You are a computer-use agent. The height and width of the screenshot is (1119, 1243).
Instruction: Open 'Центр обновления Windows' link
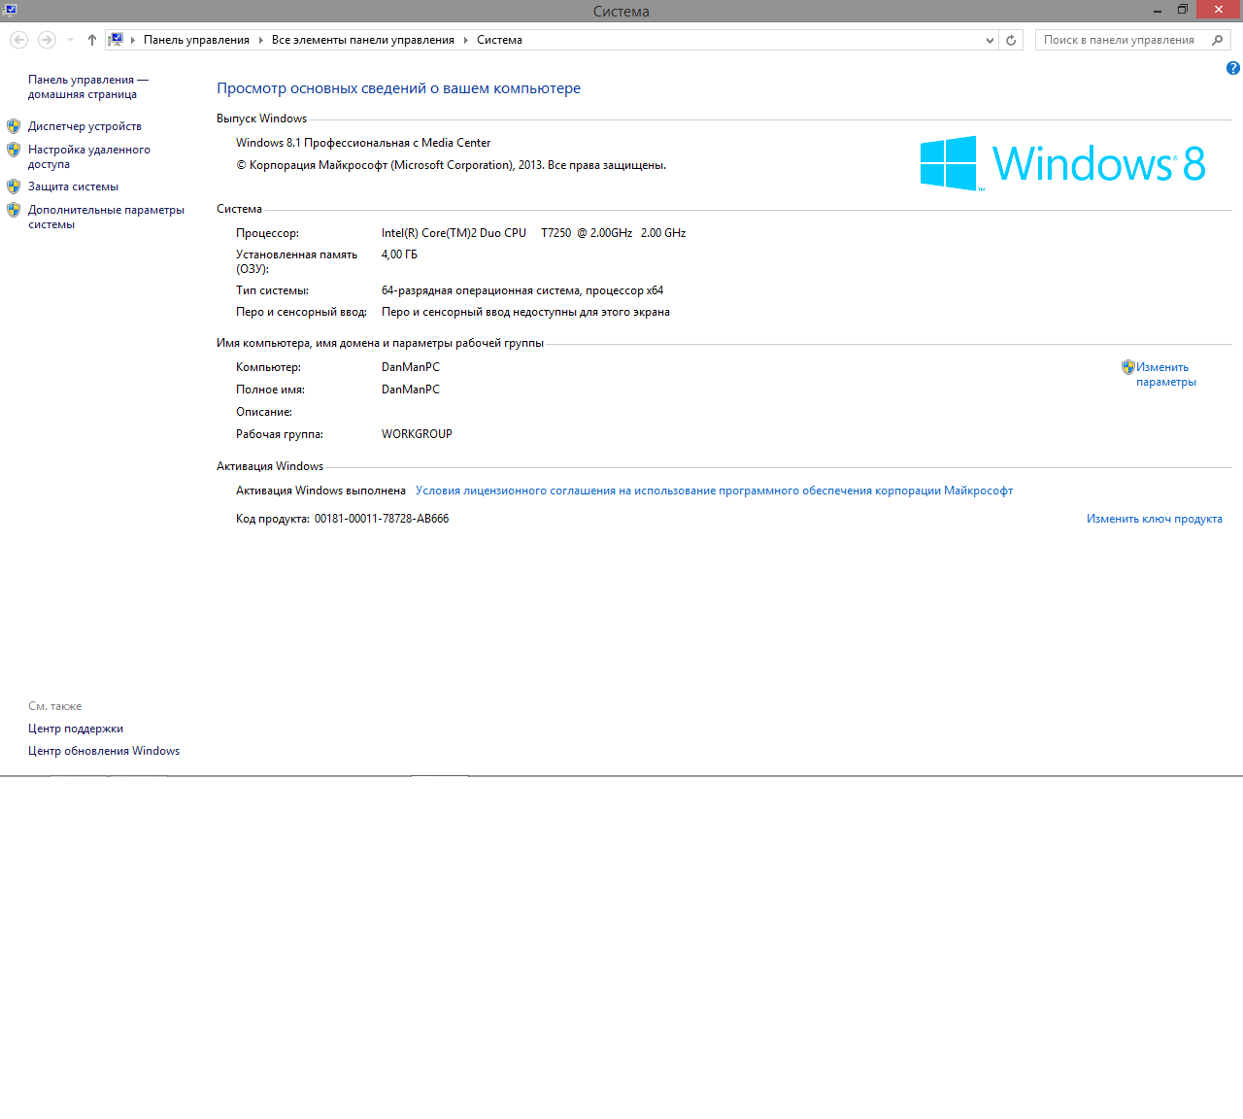[104, 751]
